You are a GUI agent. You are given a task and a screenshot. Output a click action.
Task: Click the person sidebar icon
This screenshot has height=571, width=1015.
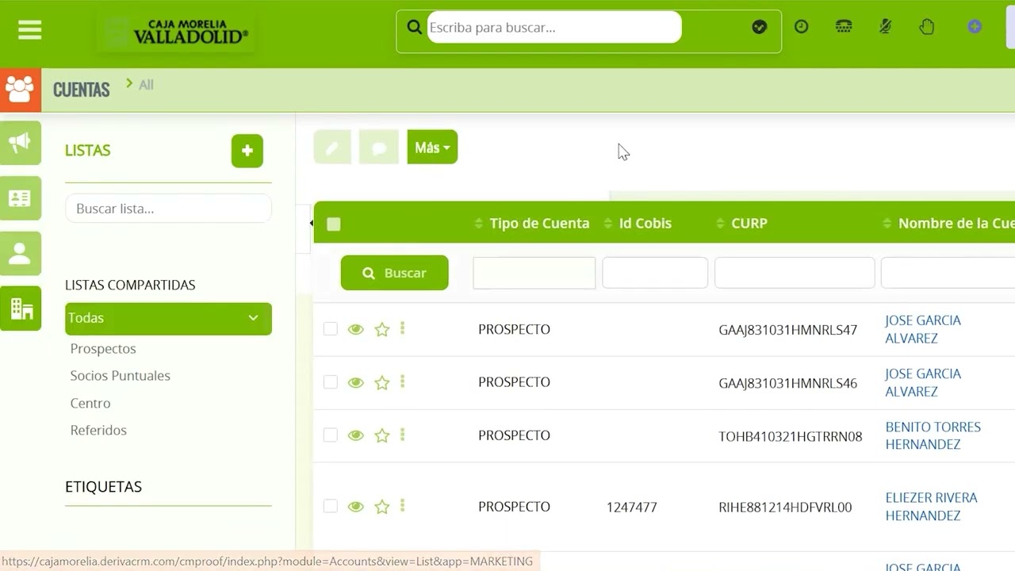tap(20, 254)
